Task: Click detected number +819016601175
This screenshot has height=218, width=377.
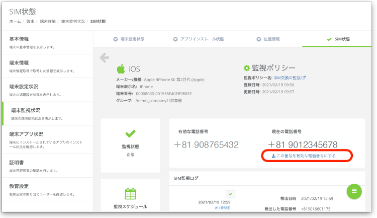Action: (316, 209)
